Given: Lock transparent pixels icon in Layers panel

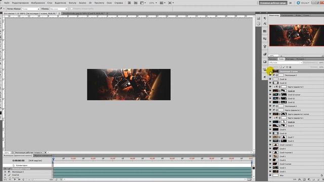Looking at the screenshot, I should tap(280, 67).
